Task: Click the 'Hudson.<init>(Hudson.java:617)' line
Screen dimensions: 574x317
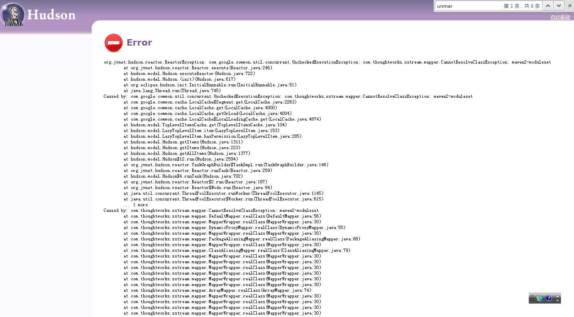Action: point(179,79)
